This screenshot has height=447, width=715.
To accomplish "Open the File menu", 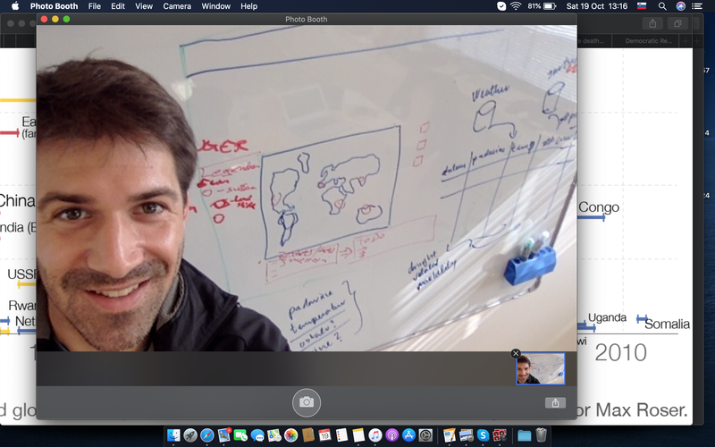I will click(94, 6).
